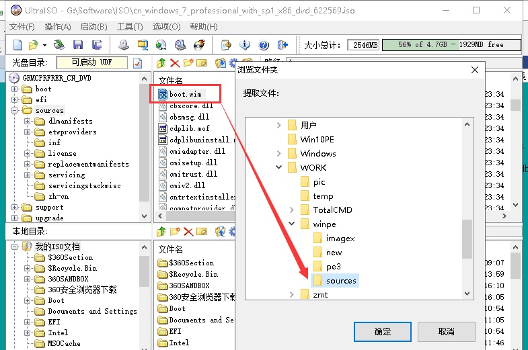
Task: Click the 可启动 UDF field
Action: click(91, 62)
